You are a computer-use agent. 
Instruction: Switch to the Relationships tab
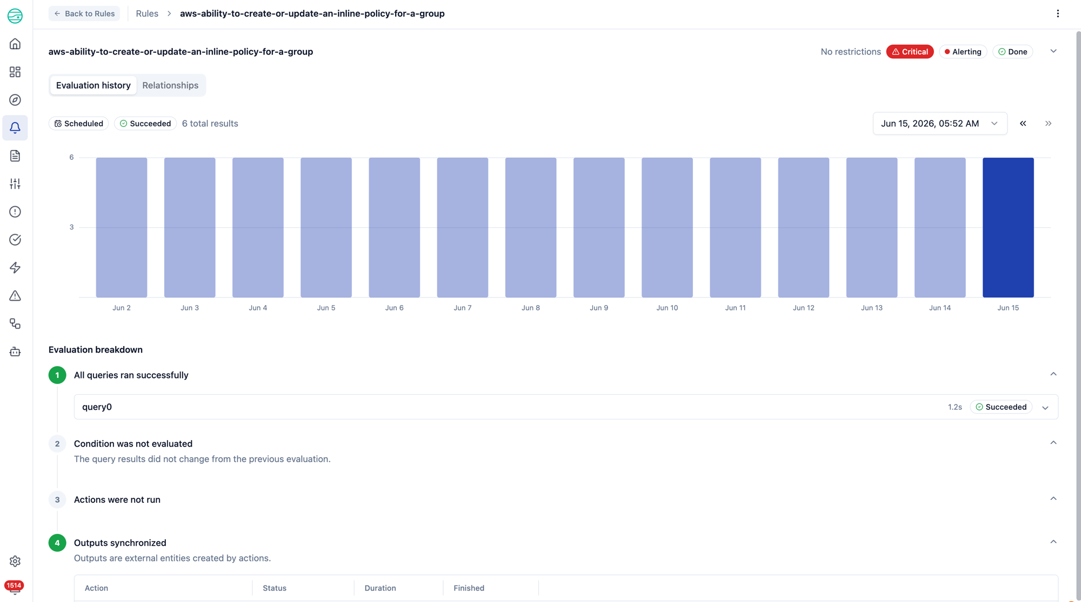(x=170, y=85)
